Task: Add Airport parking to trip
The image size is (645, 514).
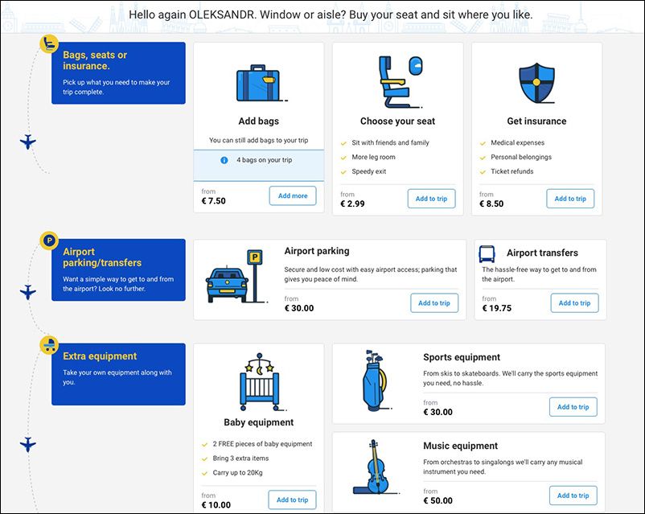Action: point(434,303)
